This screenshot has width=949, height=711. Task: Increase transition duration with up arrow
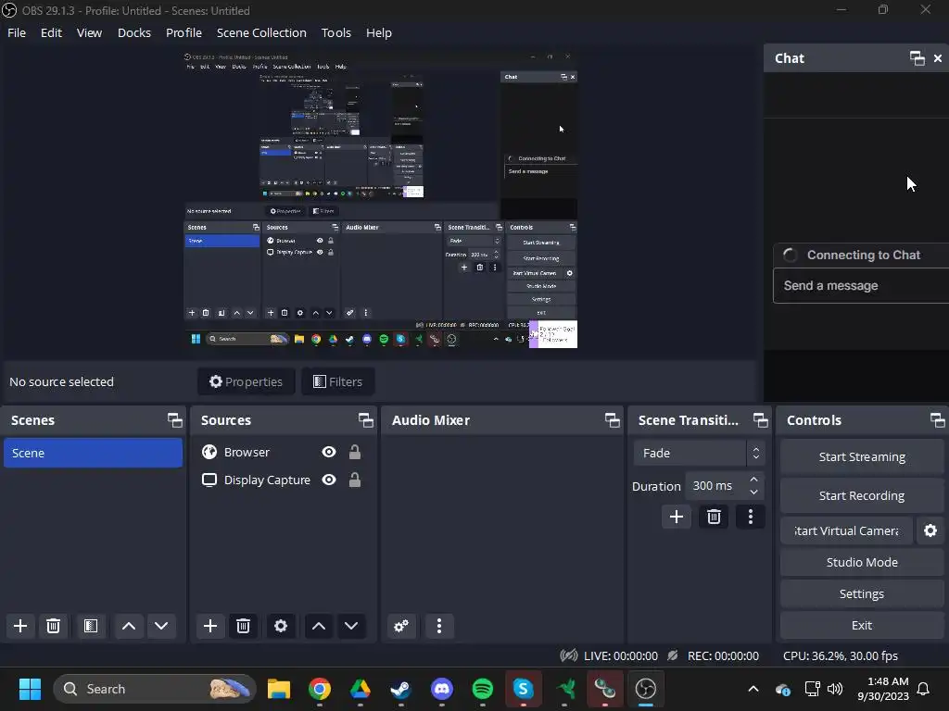(x=754, y=480)
